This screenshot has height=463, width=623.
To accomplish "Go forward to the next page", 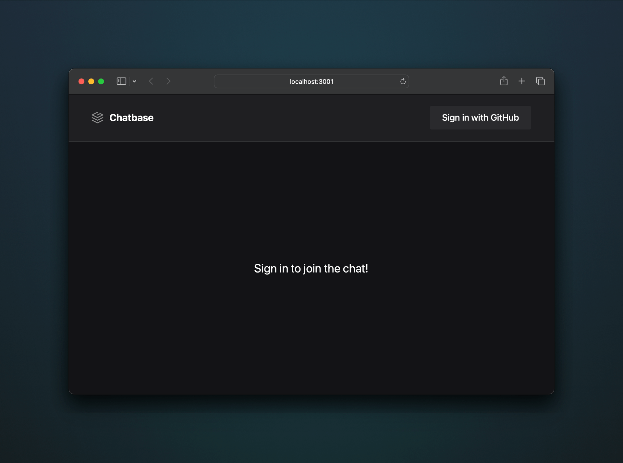I will pyautogui.click(x=168, y=81).
